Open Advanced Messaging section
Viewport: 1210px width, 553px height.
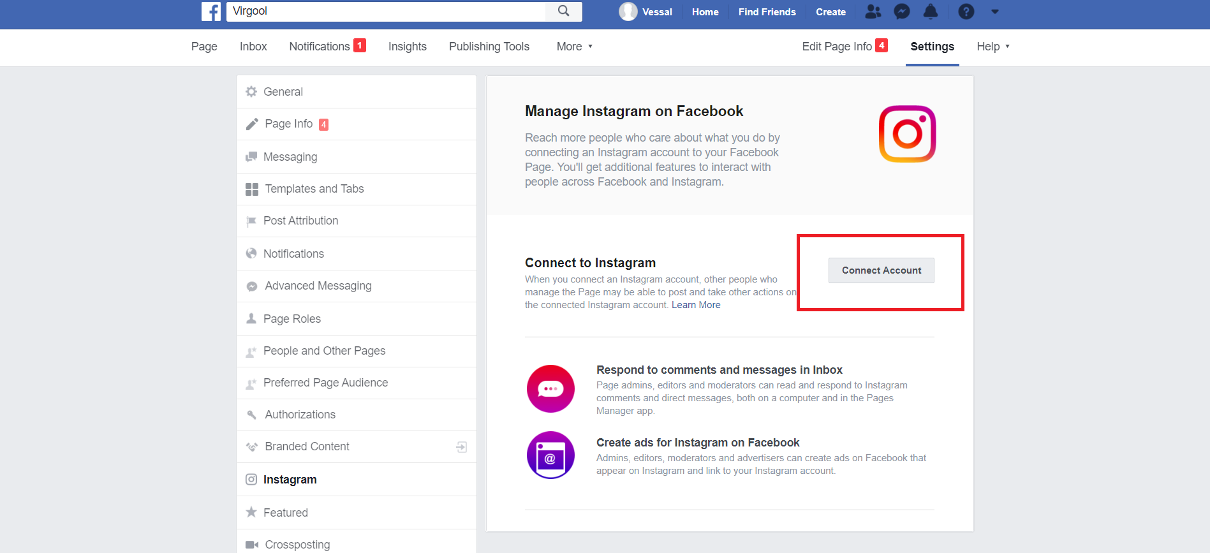pos(357,286)
